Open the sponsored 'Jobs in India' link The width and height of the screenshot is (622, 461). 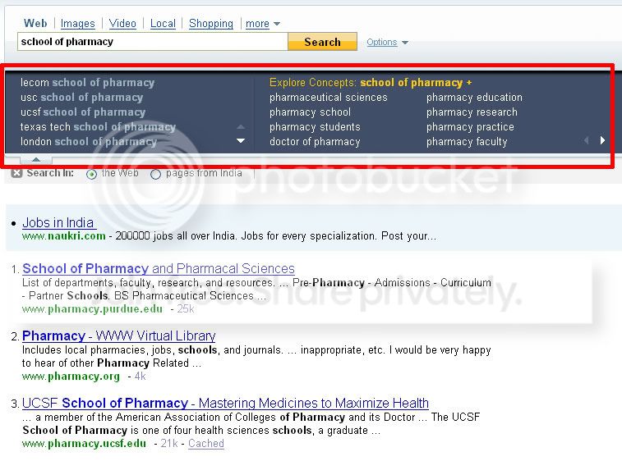coord(58,222)
